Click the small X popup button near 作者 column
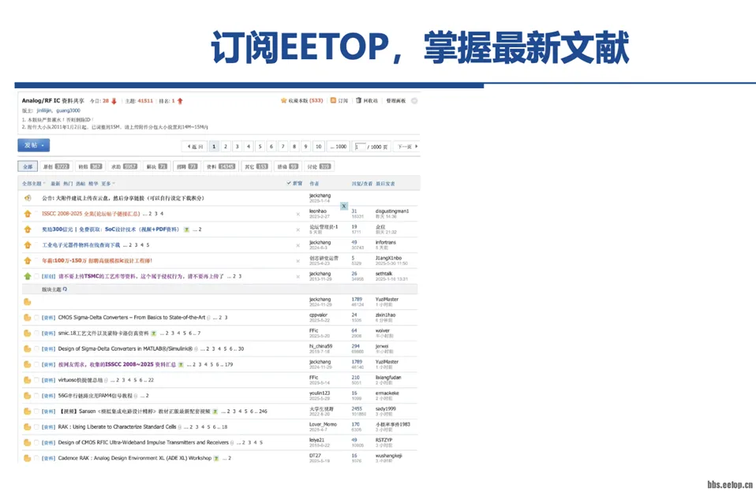756x492 pixels. pyautogui.click(x=344, y=207)
